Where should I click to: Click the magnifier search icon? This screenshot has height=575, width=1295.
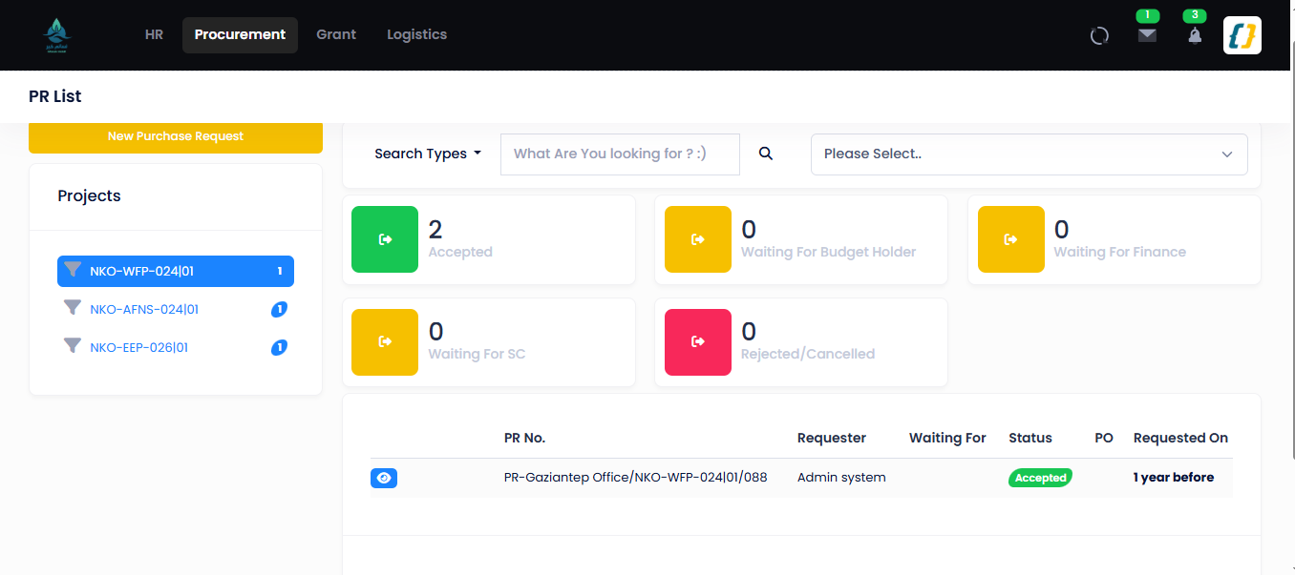766,154
